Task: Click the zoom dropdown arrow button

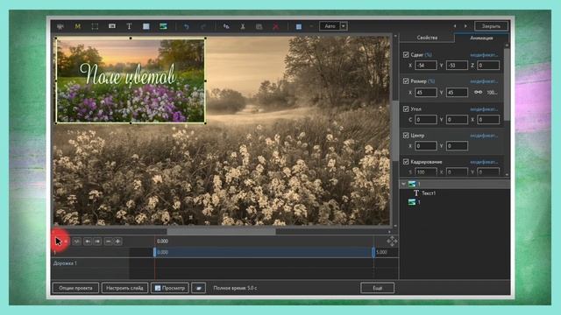Action: click(343, 26)
